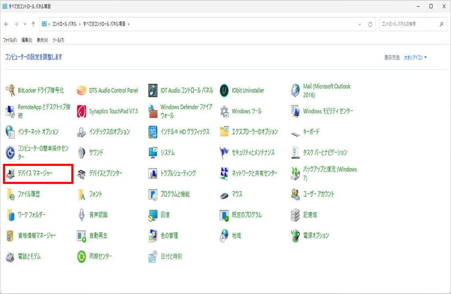Screen dimensions: 451x294
Task: Expand the 大きいアイコン view dropdown
Action: pyautogui.click(x=416, y=57)
